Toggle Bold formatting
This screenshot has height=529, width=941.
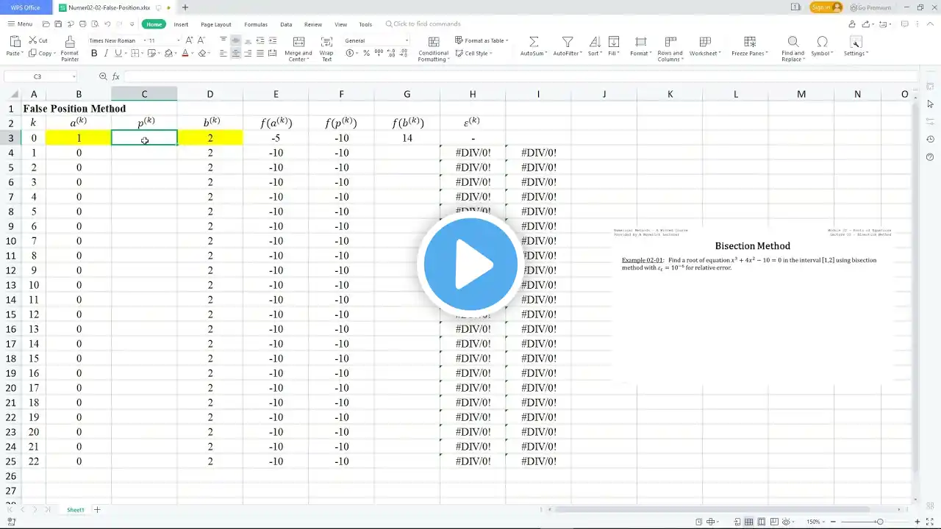pyautogui.click(x=94, y=53)
